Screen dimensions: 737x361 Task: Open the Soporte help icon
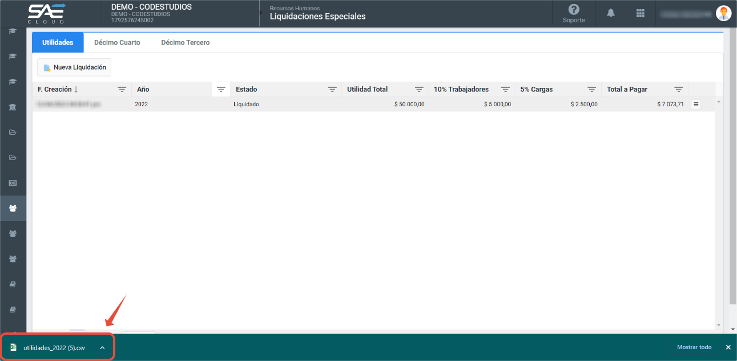(574, 13)
